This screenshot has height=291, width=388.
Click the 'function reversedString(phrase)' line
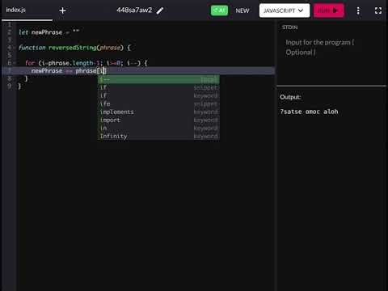point(74,48)
